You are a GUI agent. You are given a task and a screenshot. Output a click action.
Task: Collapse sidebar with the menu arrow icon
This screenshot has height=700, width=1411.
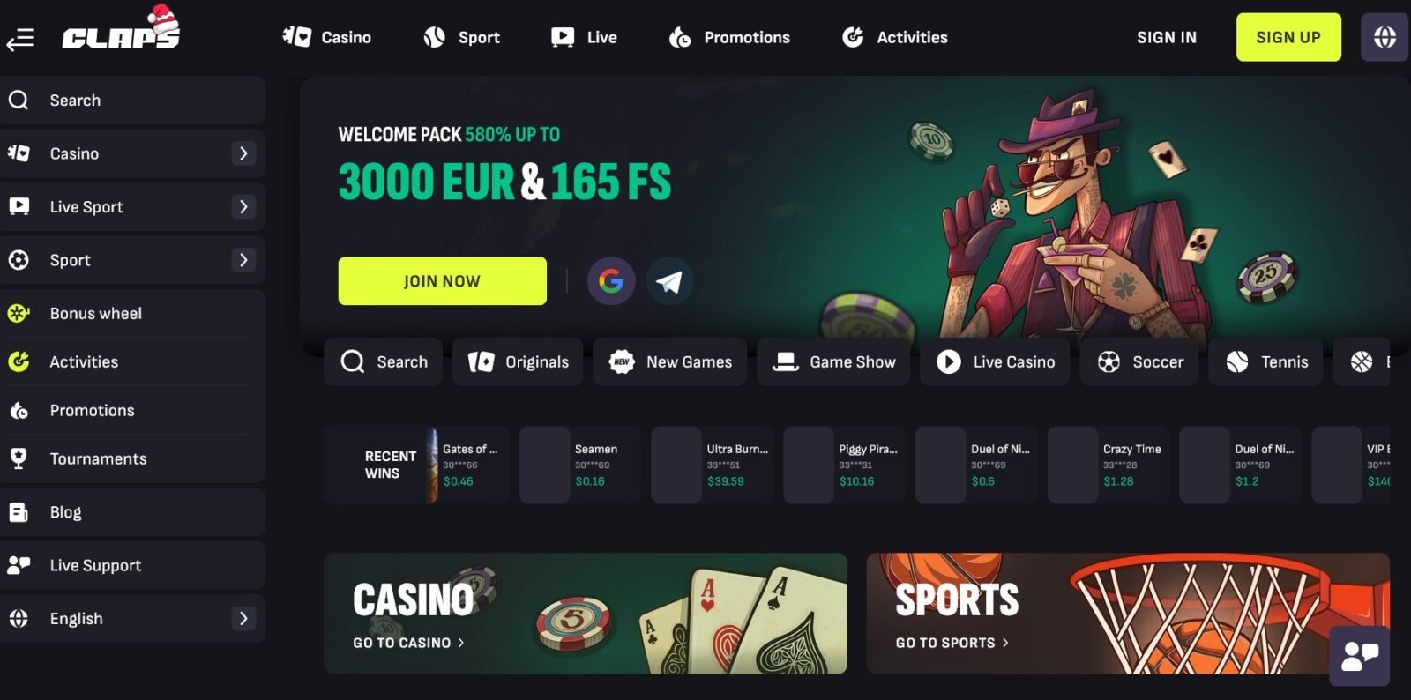[x=19, y=38]
